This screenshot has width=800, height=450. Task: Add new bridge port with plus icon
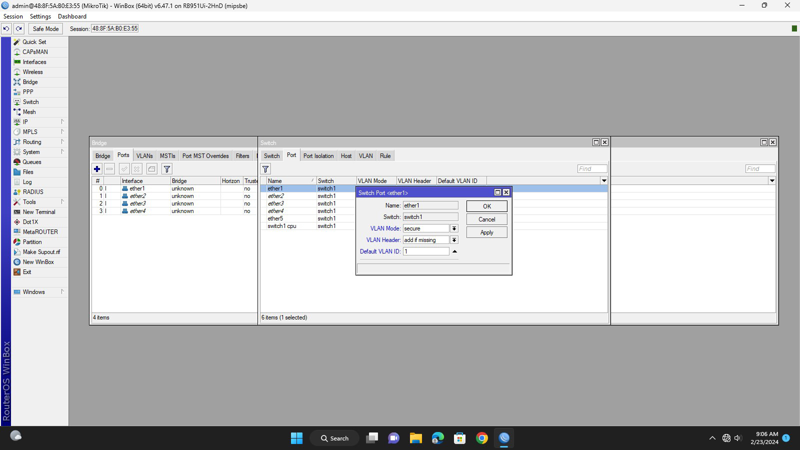97,169
